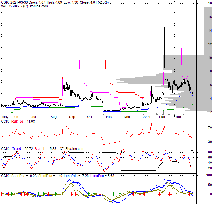This screenshot has width=213, height=204.
Task: Click the 2021-03-30 date in the chart header
Action: pyautogui.click(x=19, y=2)
